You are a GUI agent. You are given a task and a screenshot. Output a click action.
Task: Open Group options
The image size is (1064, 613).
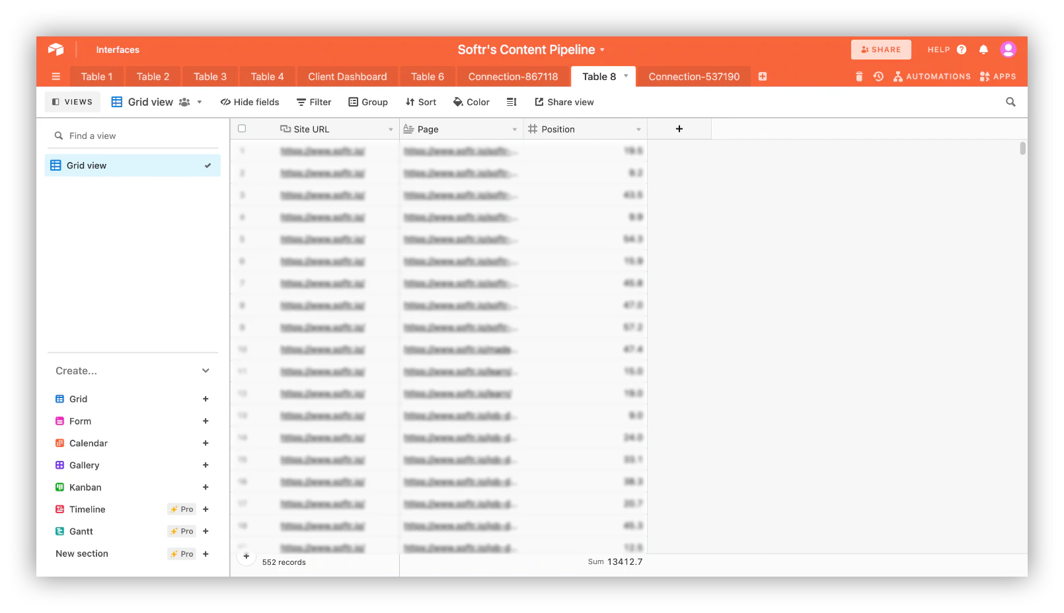(x=368, y=102)
